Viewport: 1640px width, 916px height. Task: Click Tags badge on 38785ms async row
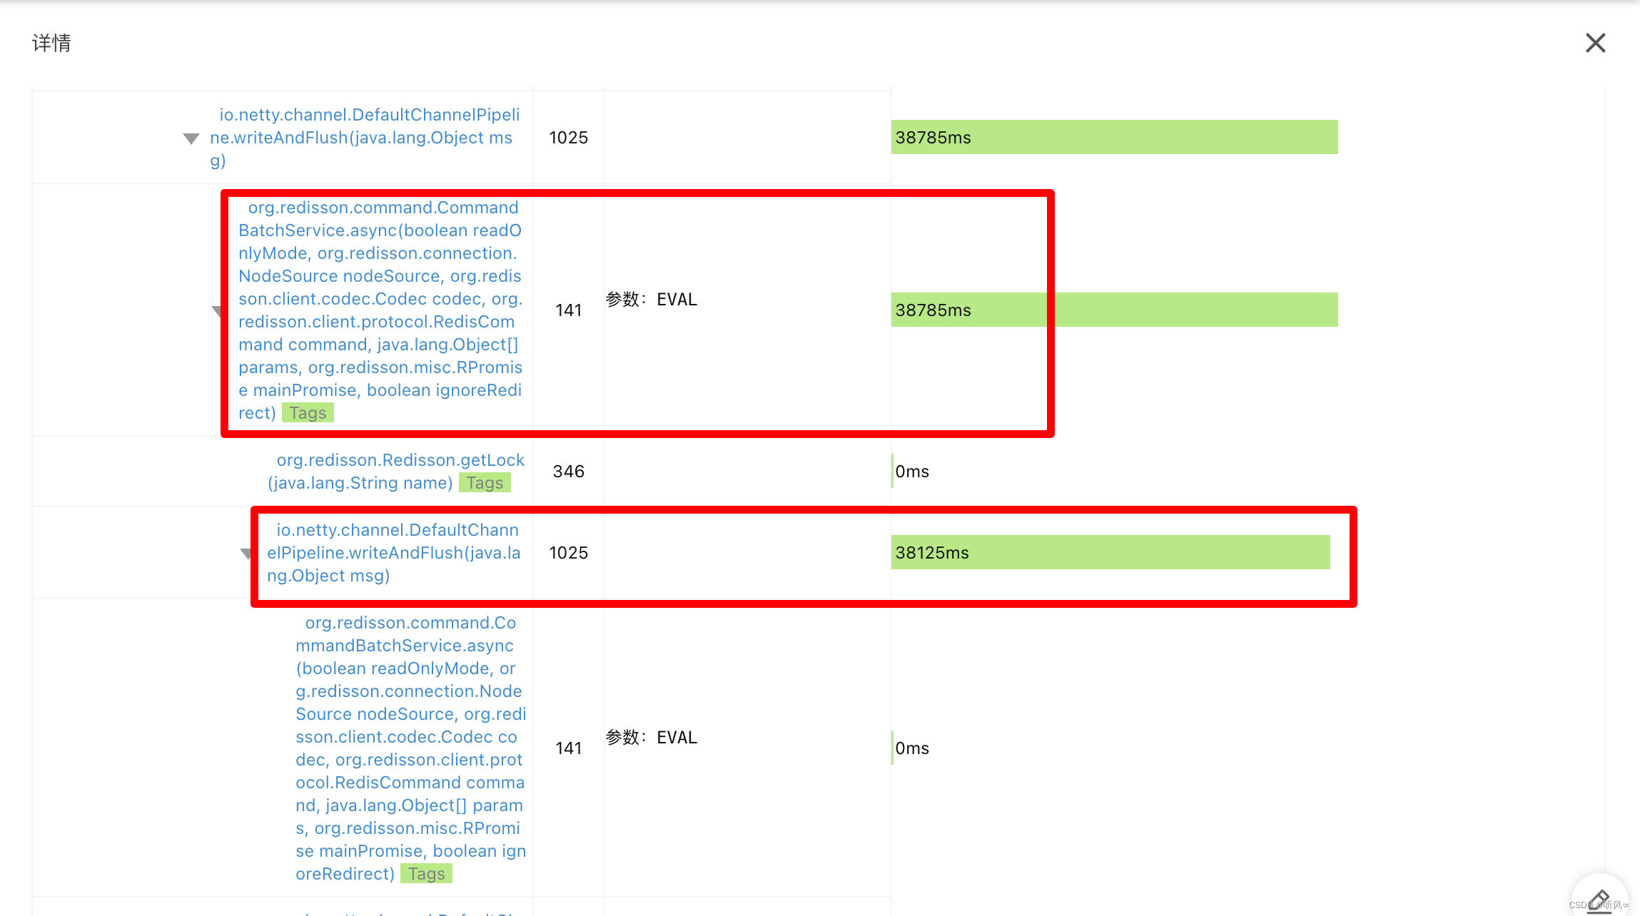pyautogui.click(x=308, y=413)
